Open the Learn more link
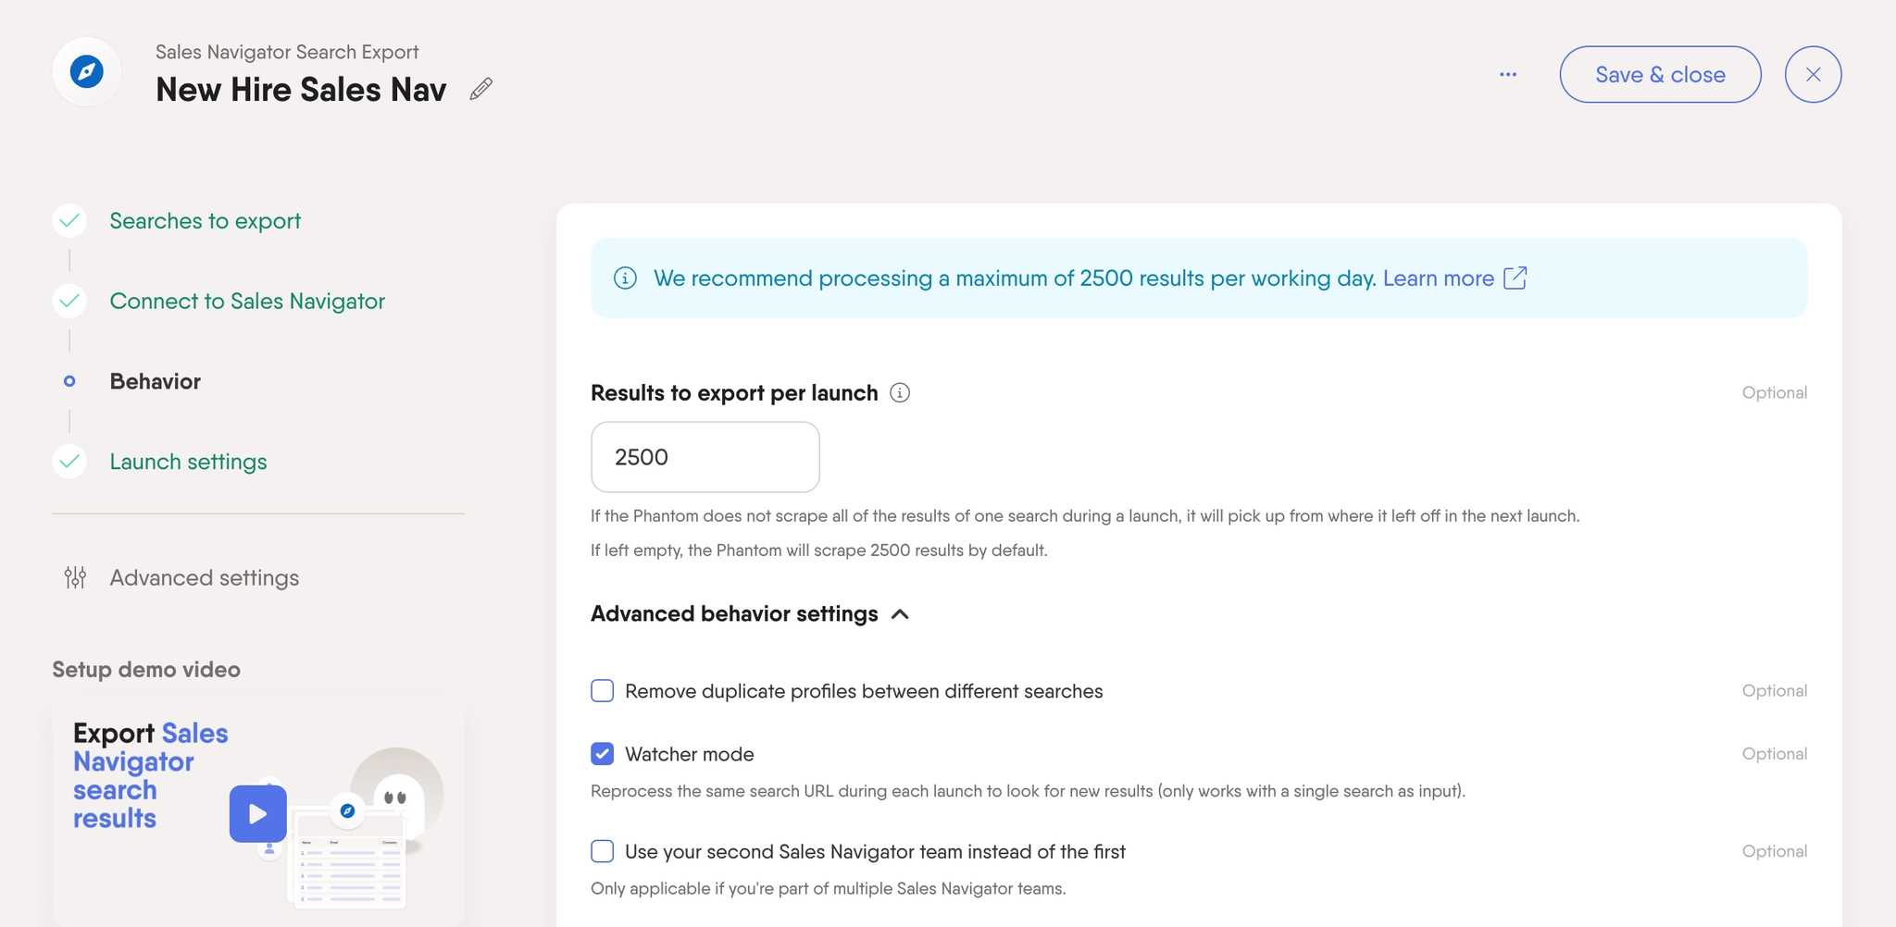Viewport: 1896px width, 927px height. pyautogui.click(x=1439, y=278)
